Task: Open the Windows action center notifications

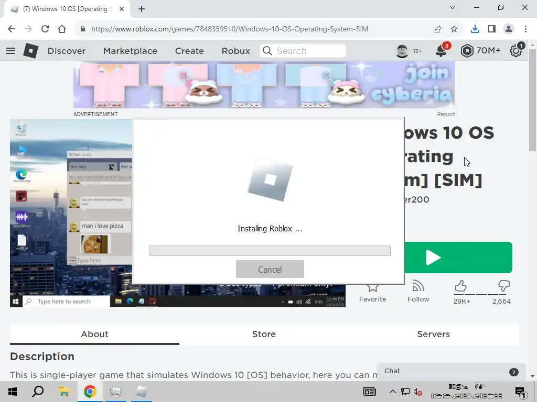Action: click(x=520, y=392)
